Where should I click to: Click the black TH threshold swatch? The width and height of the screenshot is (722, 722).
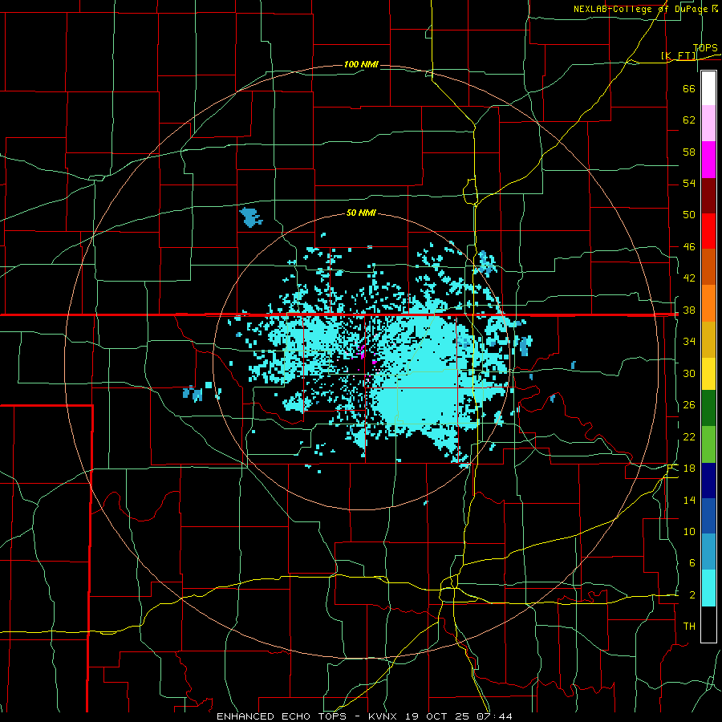coord(708,624)
